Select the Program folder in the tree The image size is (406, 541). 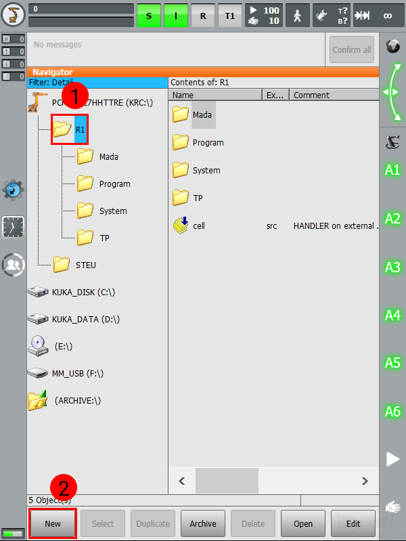pyautogui.click(x=104, y=184)
